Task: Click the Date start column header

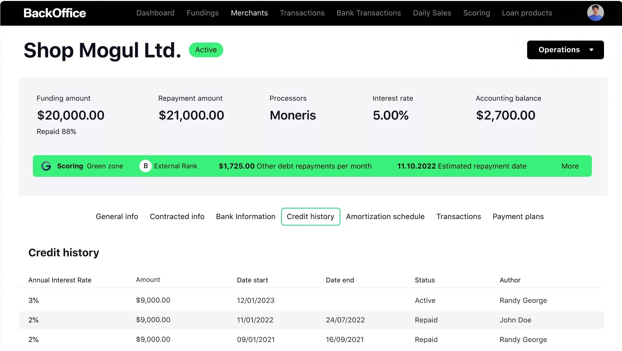Action: click(x=252, y=280)
